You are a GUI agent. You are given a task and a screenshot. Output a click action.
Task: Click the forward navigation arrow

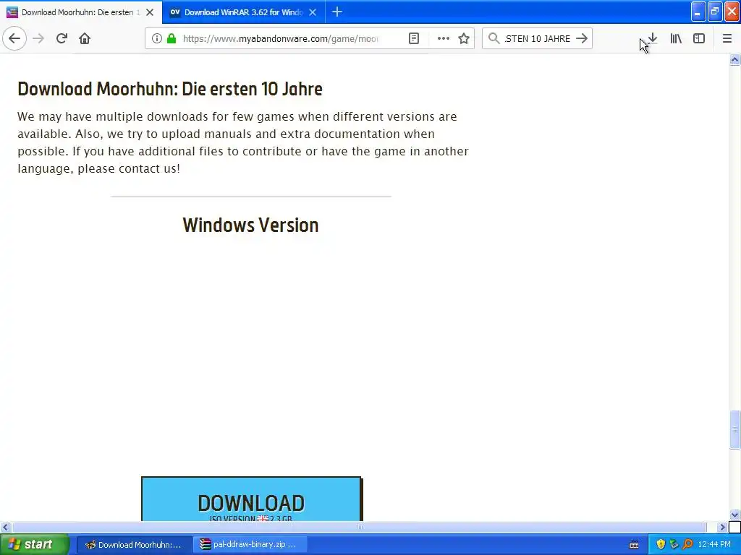tap(38, 38)
